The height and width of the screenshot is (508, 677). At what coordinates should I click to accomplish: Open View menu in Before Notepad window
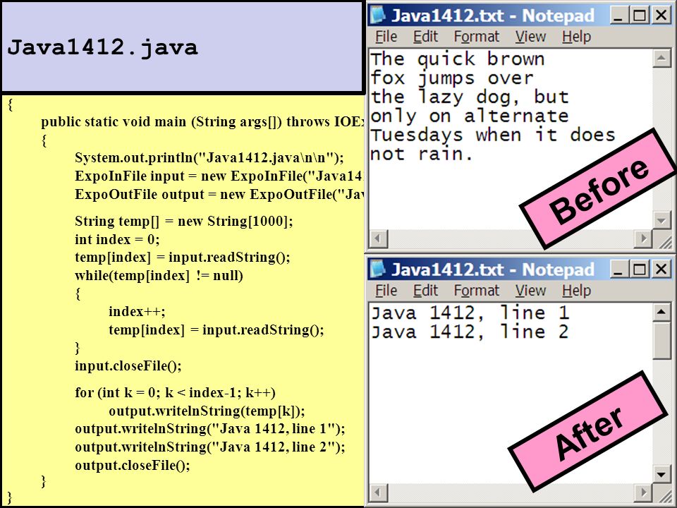(x=530, y=37)
